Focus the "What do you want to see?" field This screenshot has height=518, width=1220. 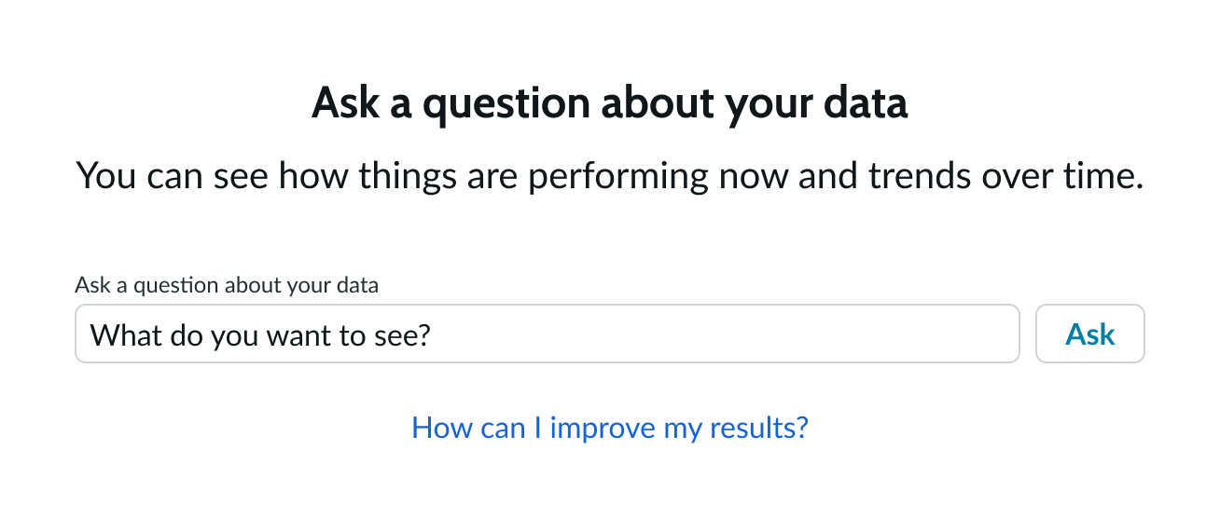pos(547,334)
